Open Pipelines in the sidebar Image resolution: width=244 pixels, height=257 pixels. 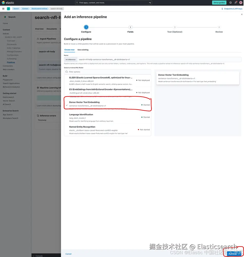click(11, 62)
